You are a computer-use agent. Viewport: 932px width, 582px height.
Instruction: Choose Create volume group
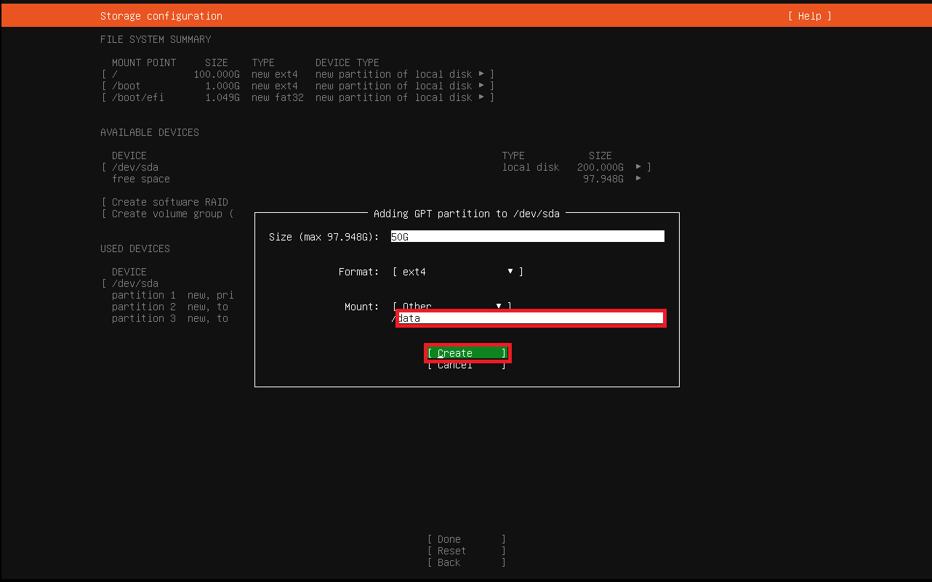point(167,214)
